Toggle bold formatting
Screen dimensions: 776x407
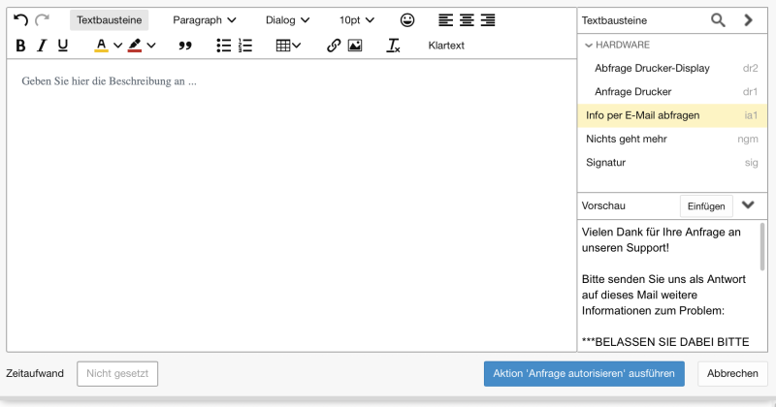[x=20, y=46]
